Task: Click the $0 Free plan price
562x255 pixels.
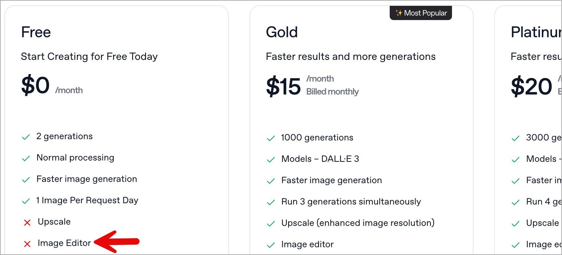Action: [35, 85]
